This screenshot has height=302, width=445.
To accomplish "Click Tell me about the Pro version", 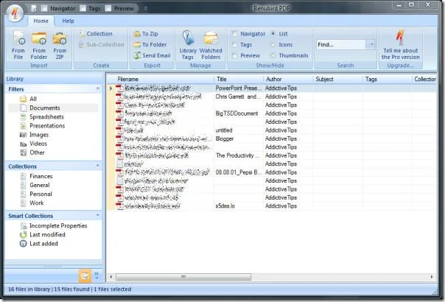I will tap(401, 45).
